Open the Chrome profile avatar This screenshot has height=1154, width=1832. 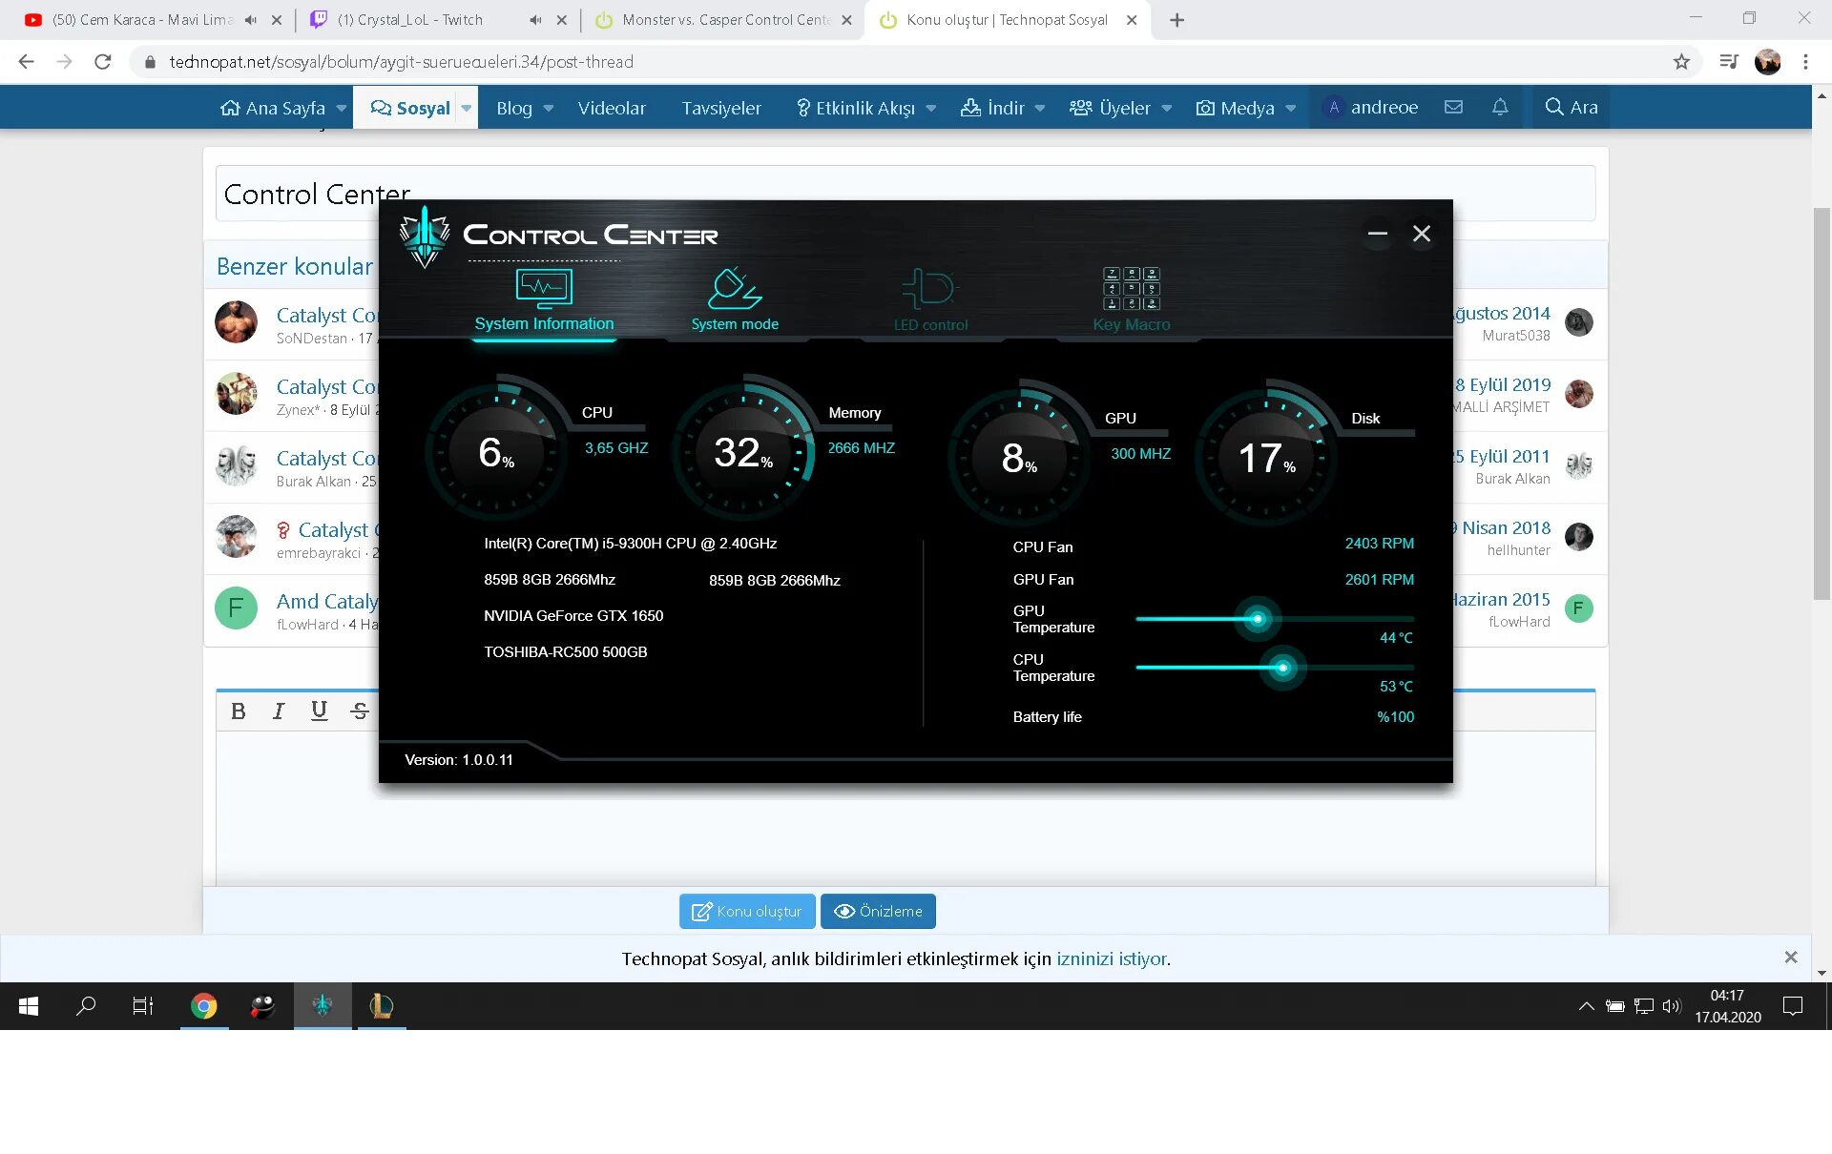(x=1768, y=62)
